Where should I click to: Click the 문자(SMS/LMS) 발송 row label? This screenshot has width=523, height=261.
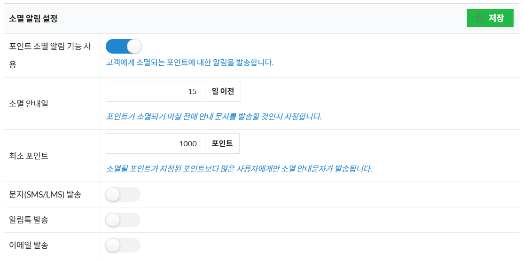pos(45,195)
